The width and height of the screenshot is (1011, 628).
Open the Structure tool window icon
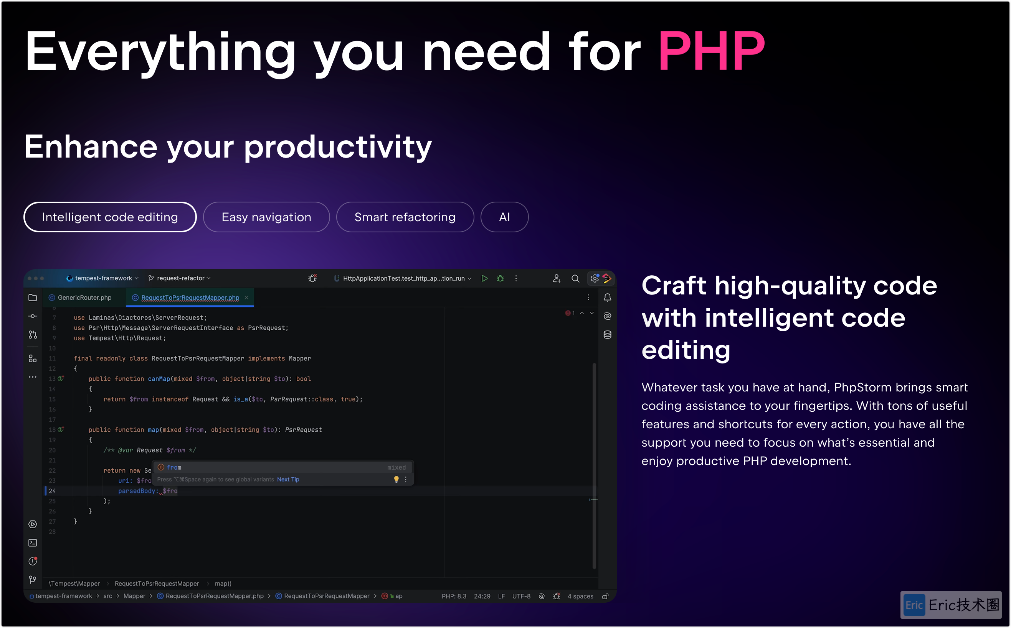tap(32, 358)
